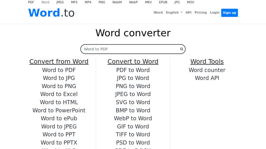This screenshot has height=149, width=266.
Task: Choose Word to Excel converter
Action: point(59,94)
